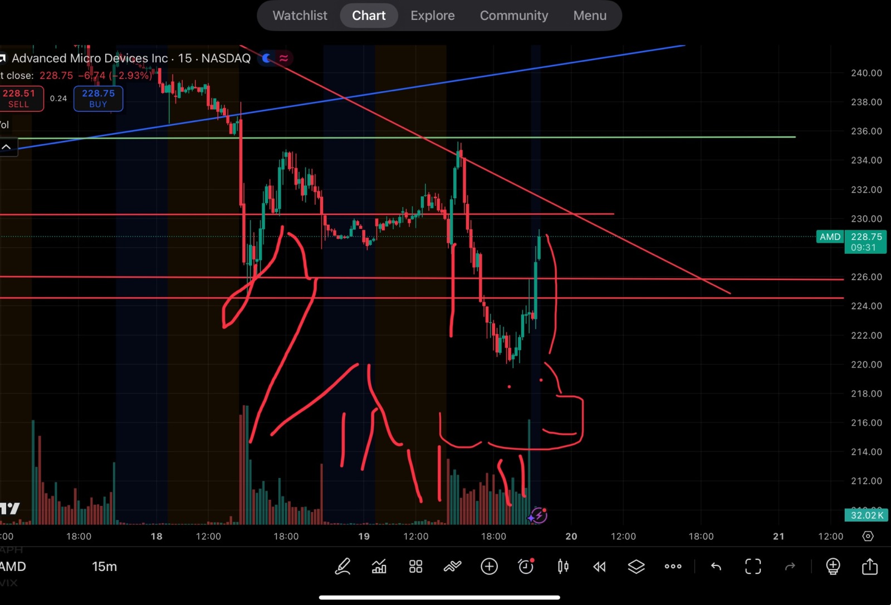Add symbol with plus circle icon
The width and height of the screenshot is (891, 605).
(x=489, y=567)
